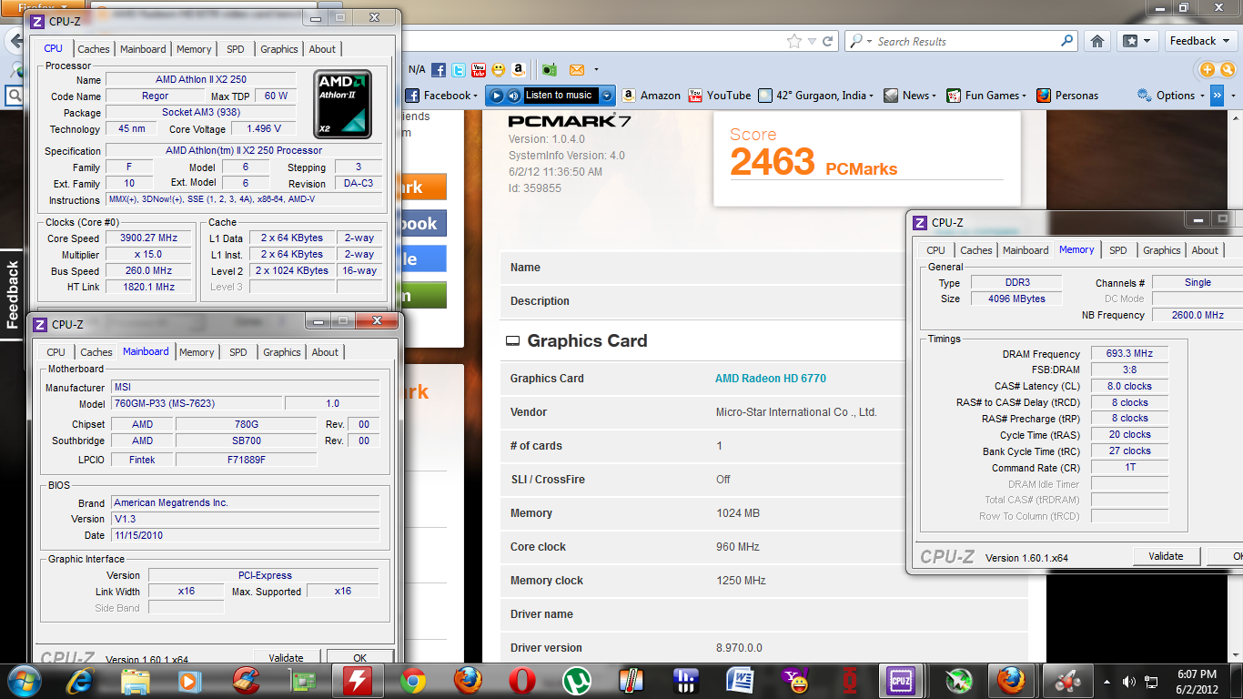The height and width of the screenshot is (699, 1243).
Task: Open YouTube link in the toolbar
Action: pyautogui.click(x=720, y=96)
